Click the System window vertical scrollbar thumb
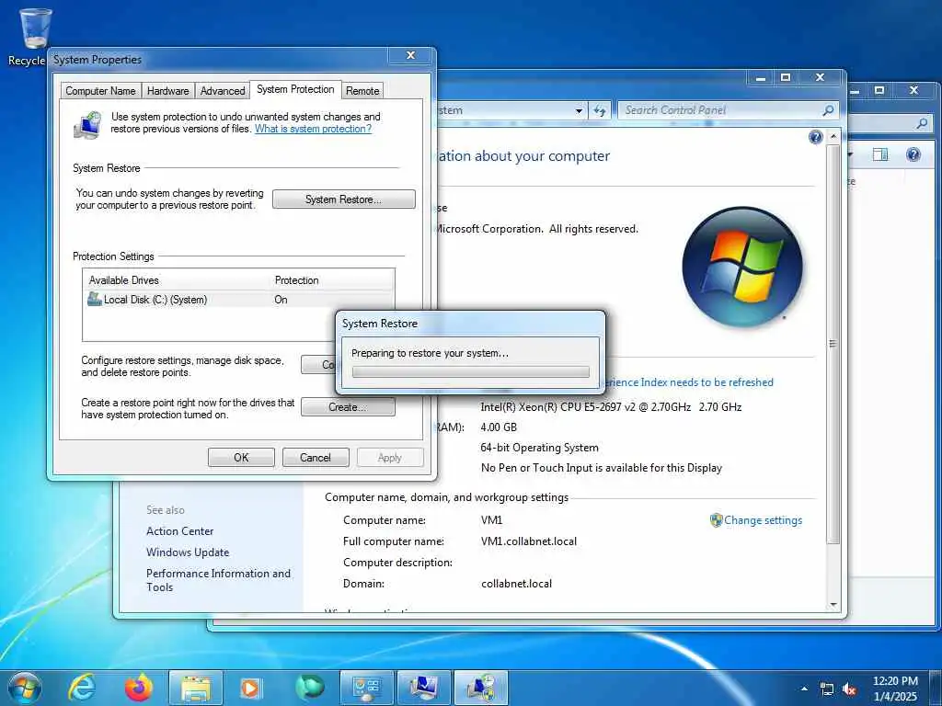 [x=833, y=344]
